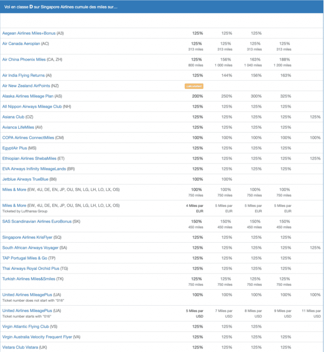This screenshot has width=325, height=352.
Task: Open Avianca LifeMiles link
Action: coord(18,127)
